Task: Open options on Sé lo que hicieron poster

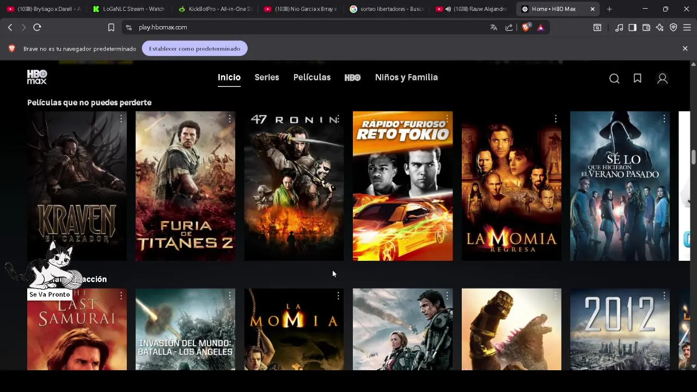Action: point(664,119)
